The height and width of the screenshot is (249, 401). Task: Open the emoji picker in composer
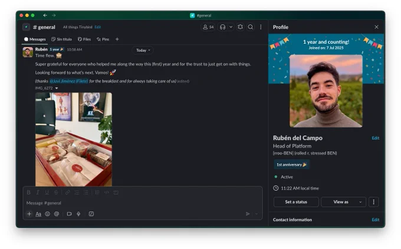[48, 214]
